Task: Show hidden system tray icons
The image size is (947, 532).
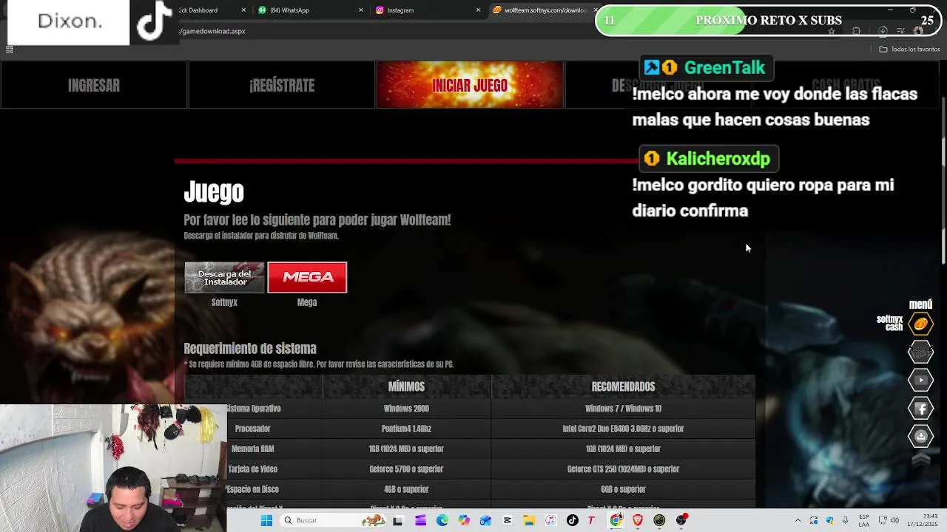Action: pos(798,520)
